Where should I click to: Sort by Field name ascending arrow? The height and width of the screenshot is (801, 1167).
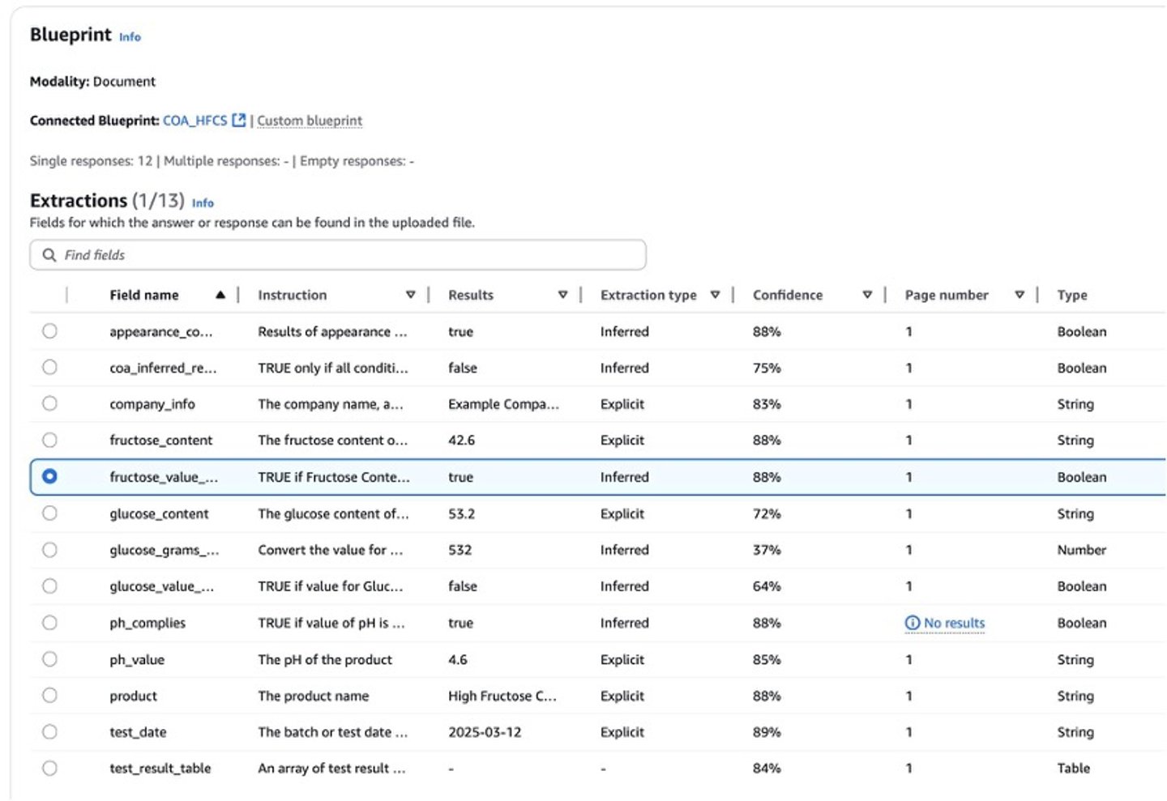(x=220, y=295)
